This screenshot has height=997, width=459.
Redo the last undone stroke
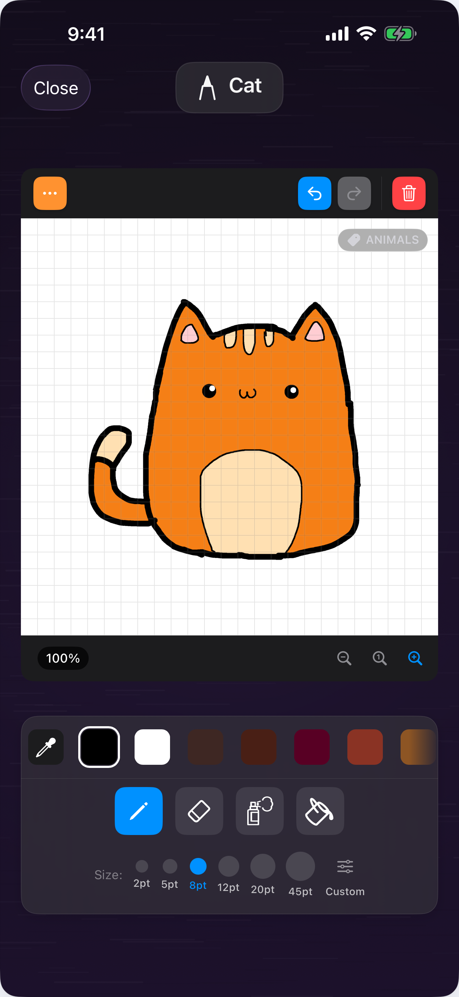tap(354, 193)
